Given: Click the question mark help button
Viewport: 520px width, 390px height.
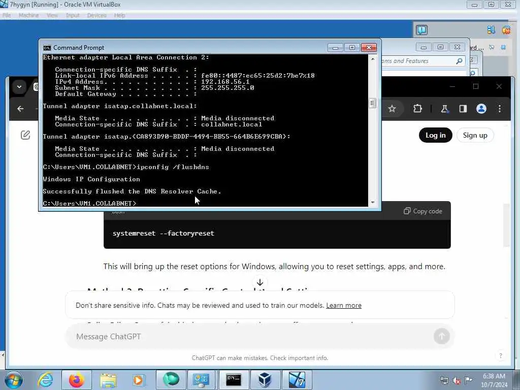Looking at the screenshot, I should pos(500,356).
